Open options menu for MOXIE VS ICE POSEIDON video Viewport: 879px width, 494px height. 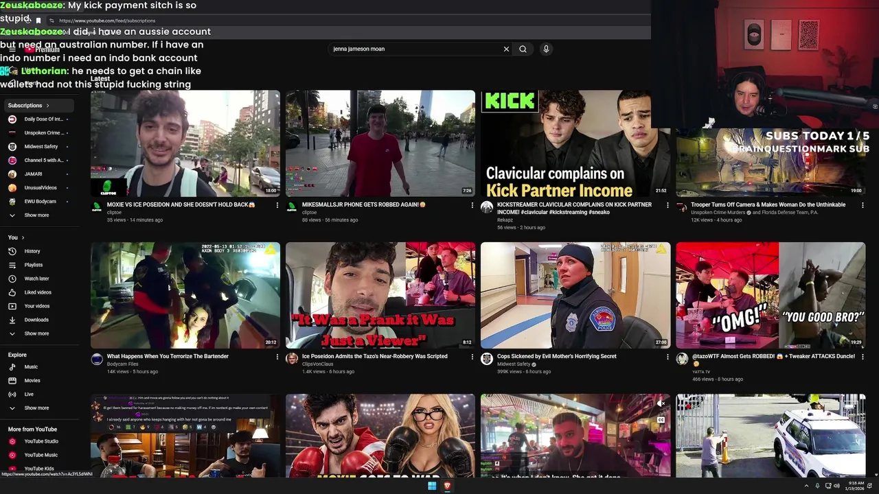coord(277,205)
